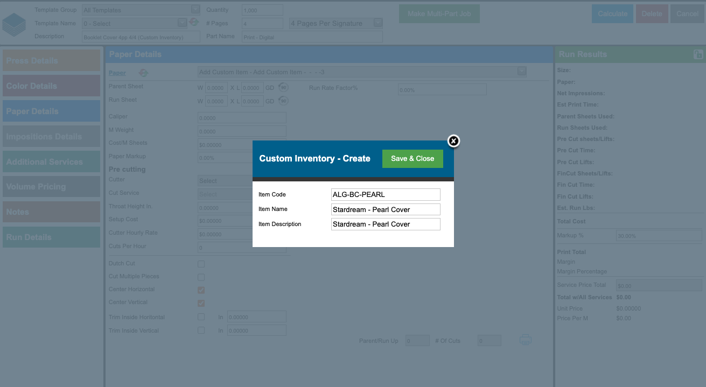Click the Run Sheet L field

click(253, 101)
